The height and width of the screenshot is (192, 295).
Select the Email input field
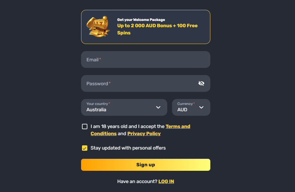pyautogui.click(x=146, y=60)
